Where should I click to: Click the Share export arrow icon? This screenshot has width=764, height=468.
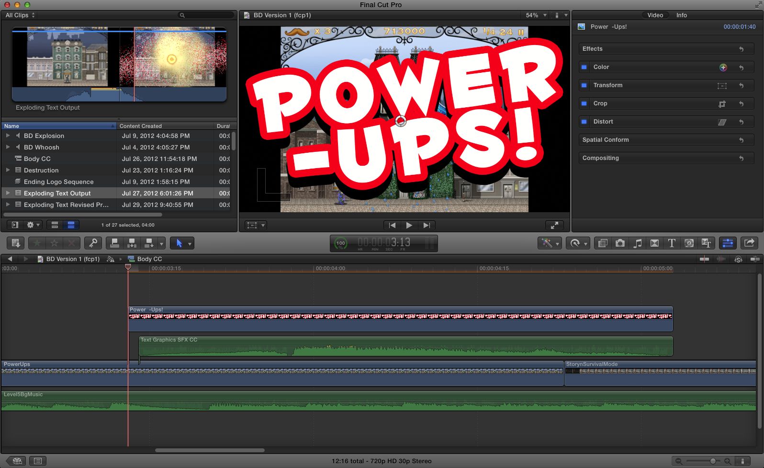(749, 243)
